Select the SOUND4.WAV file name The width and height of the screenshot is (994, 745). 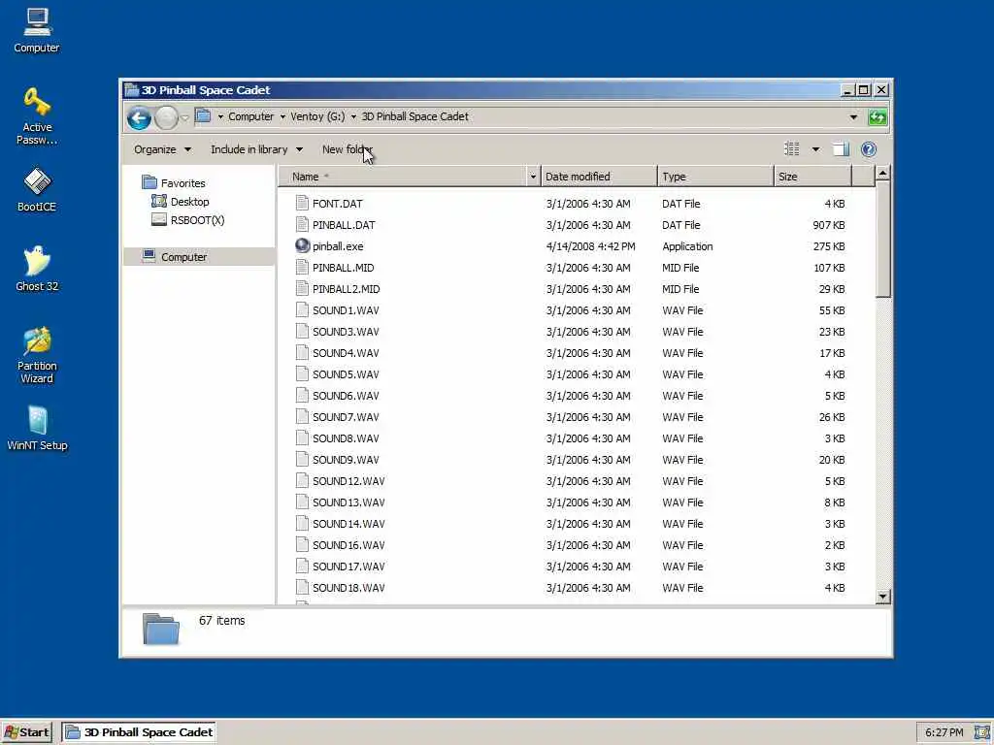tap(346, 353)
